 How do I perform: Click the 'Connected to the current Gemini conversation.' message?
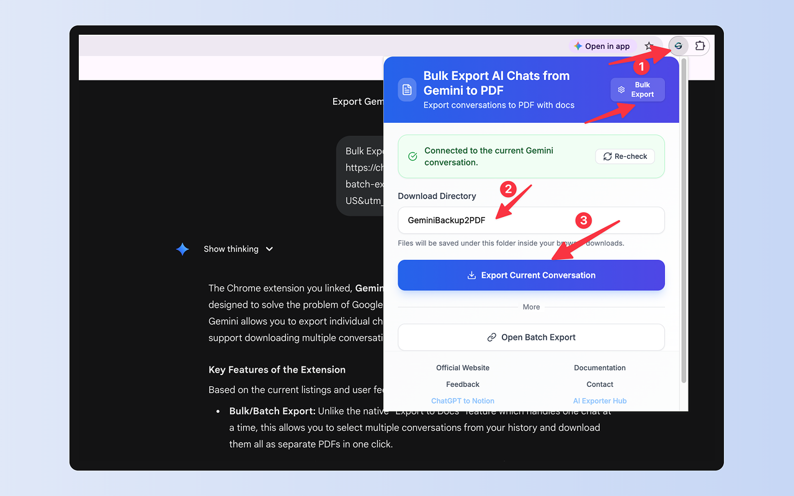pyautogui.click(x=489, y=156)
